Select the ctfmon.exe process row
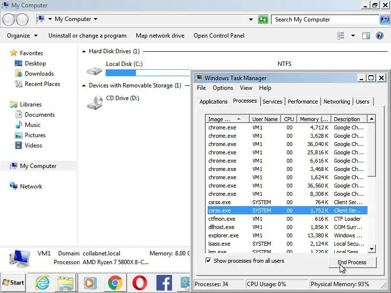Viewport: 391px width, 293px height. tap(287, 219)
